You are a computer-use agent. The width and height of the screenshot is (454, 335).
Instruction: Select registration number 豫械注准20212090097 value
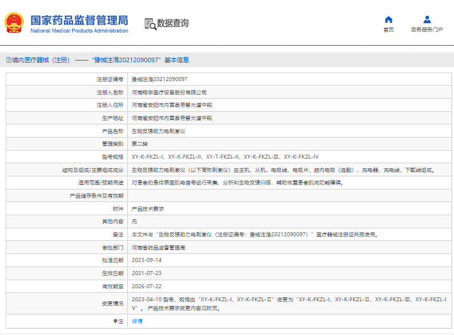coord(159,79)
